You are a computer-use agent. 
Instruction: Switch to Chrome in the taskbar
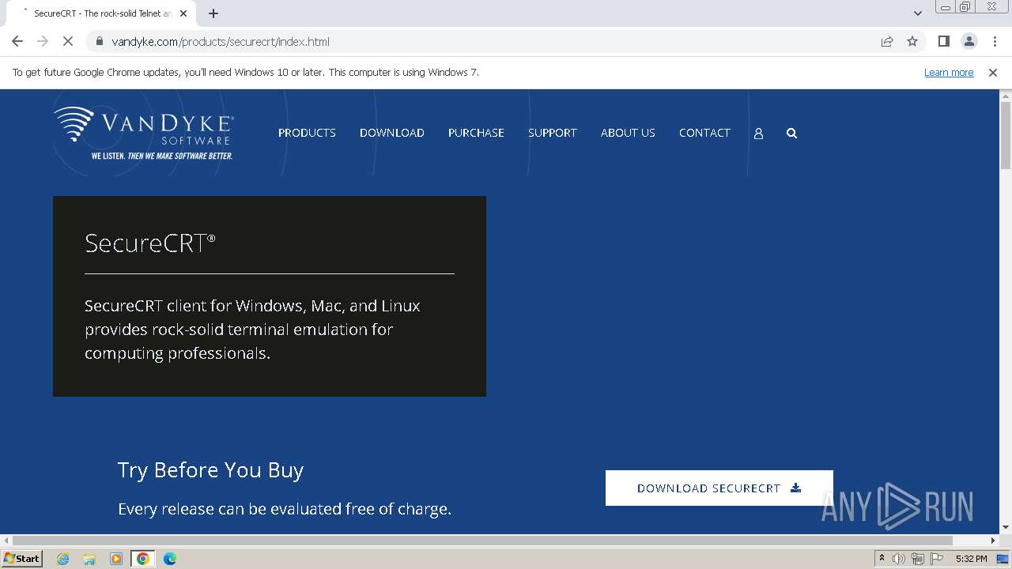[143, 559]
